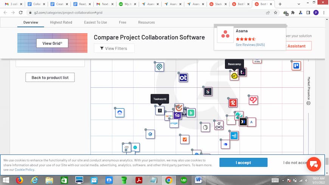Accept cookies with 'I accept'
The height and width of the screenshot is (185, 329).
point(244,163)
